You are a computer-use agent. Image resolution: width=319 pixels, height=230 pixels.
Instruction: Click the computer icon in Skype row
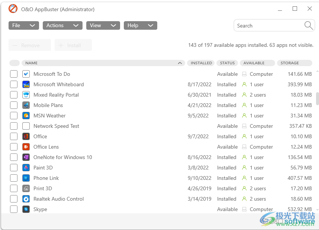pos(244,209)
